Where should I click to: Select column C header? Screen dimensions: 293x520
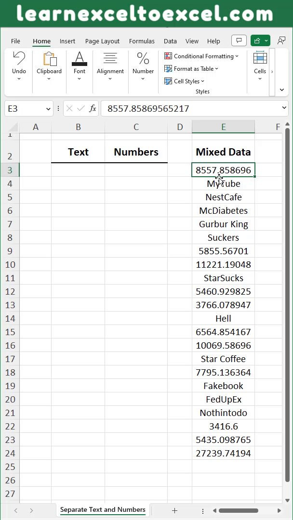click(x=136, y=127)
